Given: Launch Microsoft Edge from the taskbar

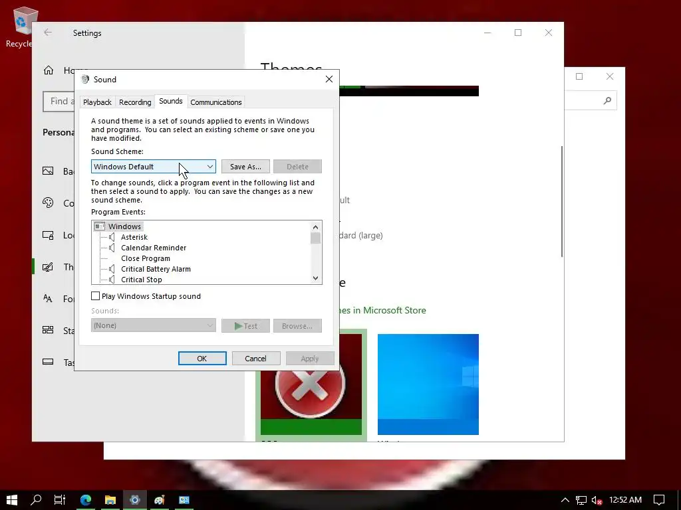Looking at the screenshot, I should (86, 499).
